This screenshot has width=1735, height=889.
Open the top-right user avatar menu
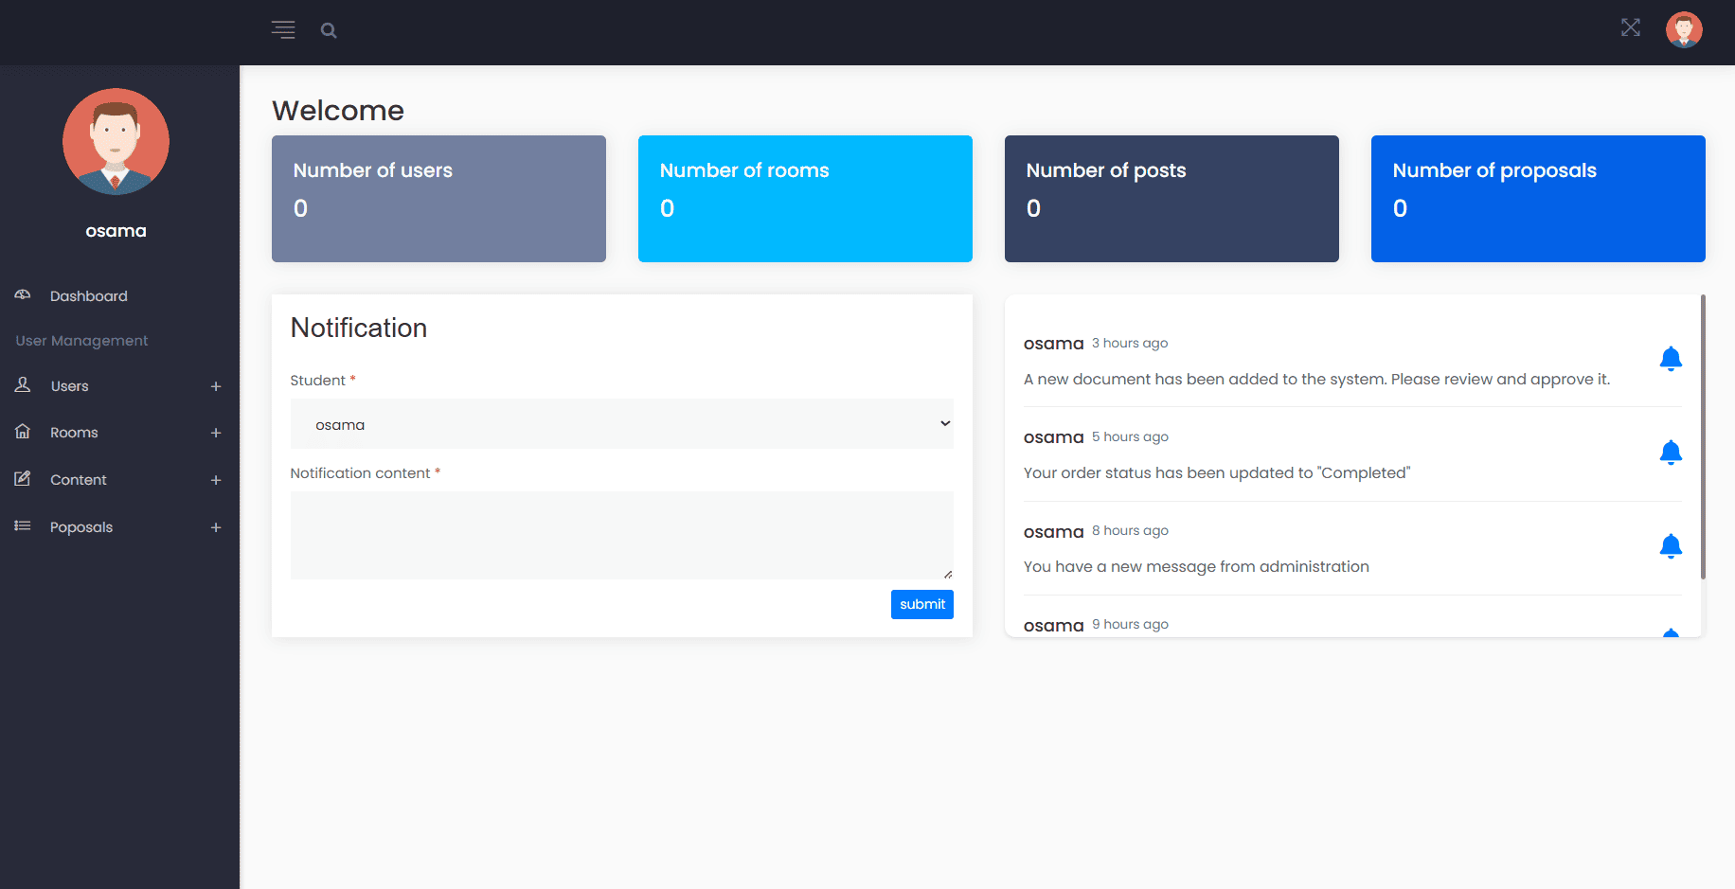pyautogui.click(x=1683, y=29)
